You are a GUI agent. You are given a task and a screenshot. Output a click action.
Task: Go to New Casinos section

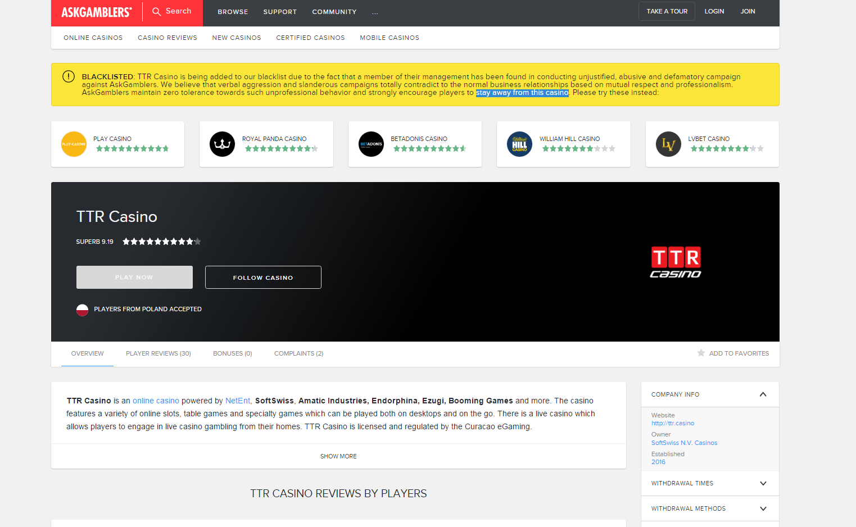click(x=237, y=38)
